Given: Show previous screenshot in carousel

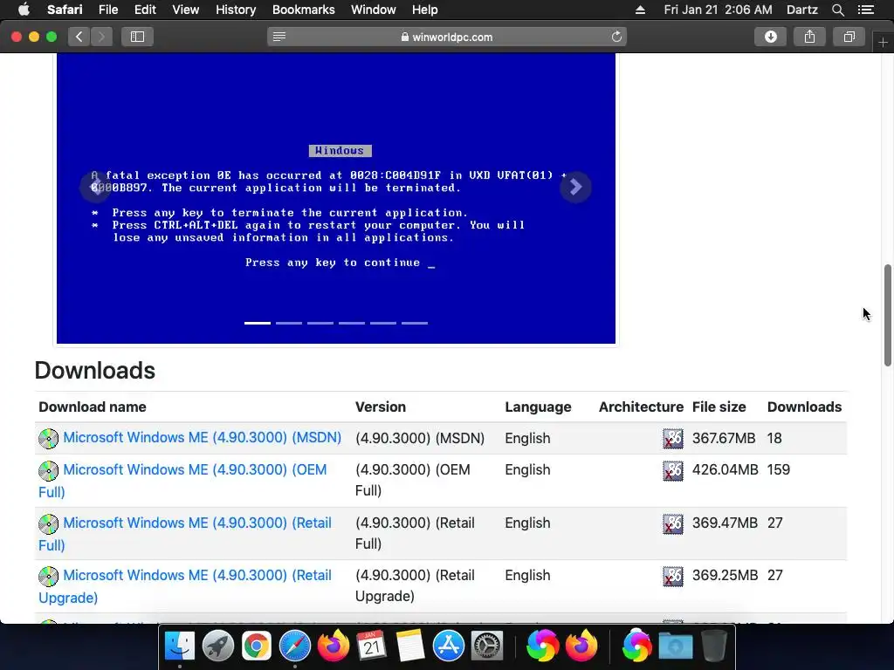Looking at the screenshot, I should coord(96,187).
